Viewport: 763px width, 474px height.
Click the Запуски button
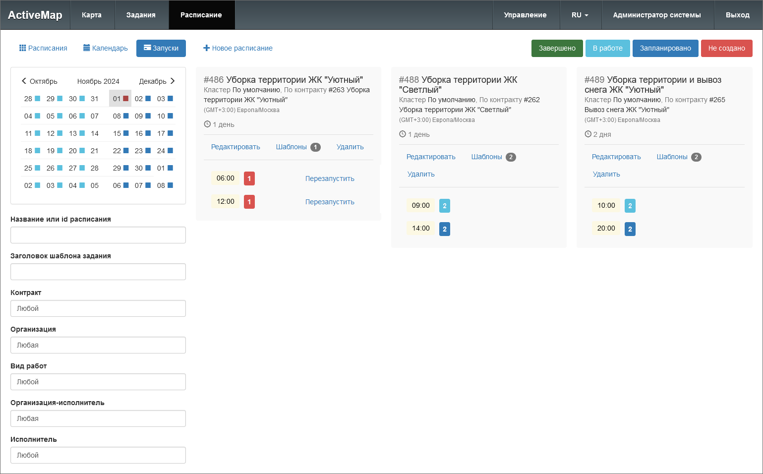pos(161,48)
